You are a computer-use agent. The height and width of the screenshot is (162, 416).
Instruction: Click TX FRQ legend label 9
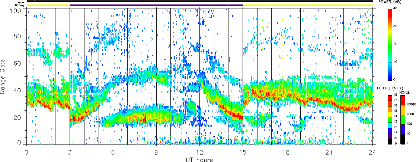(396, 143)
